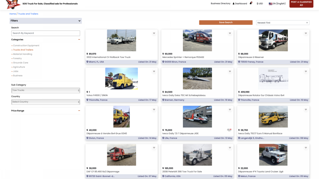
Task: Click heart icon on Iveco Daily 7,5 T
Action: pos(230,110)
